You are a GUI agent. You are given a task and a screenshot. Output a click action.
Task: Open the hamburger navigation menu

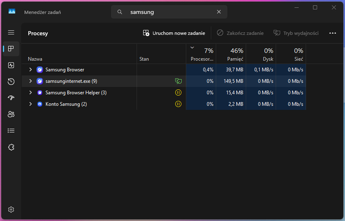[x=11, y=32]
